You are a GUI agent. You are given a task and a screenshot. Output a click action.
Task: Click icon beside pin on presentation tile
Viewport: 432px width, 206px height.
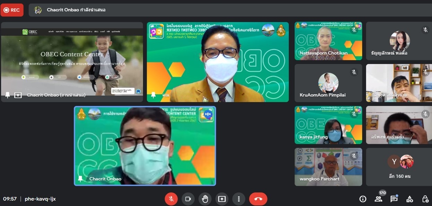tap(18, 95)
